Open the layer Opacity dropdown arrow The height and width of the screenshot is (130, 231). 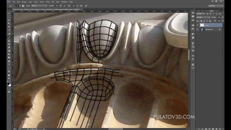coord(223,17)
